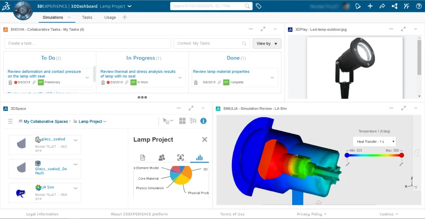This screenshot has height=219, width=425.
Task: Click the 6WTags tag icon
Action: click(259, 6)
